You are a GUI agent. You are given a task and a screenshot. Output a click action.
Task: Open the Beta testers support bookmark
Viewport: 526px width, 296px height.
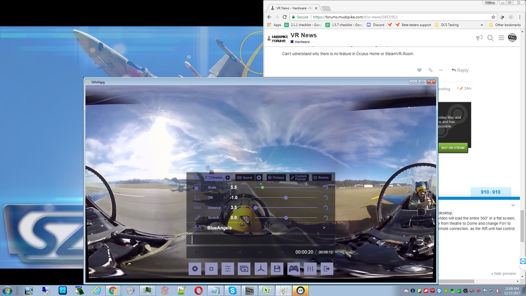pos(413,25)
